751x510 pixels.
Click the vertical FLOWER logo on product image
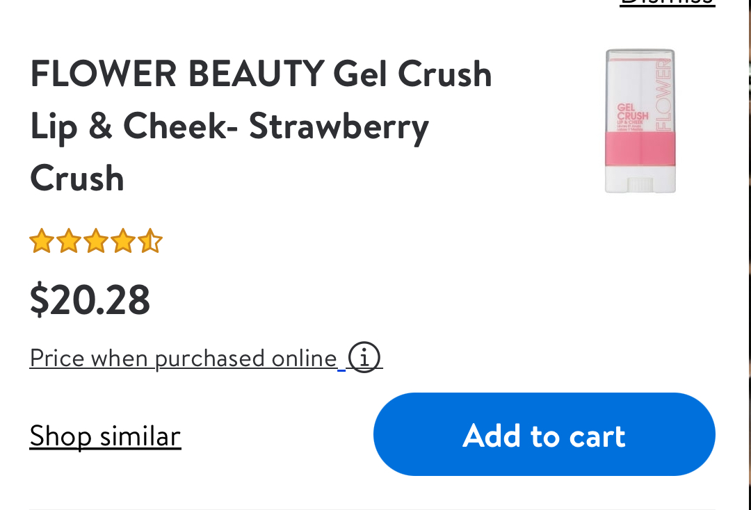click(663, 94)
